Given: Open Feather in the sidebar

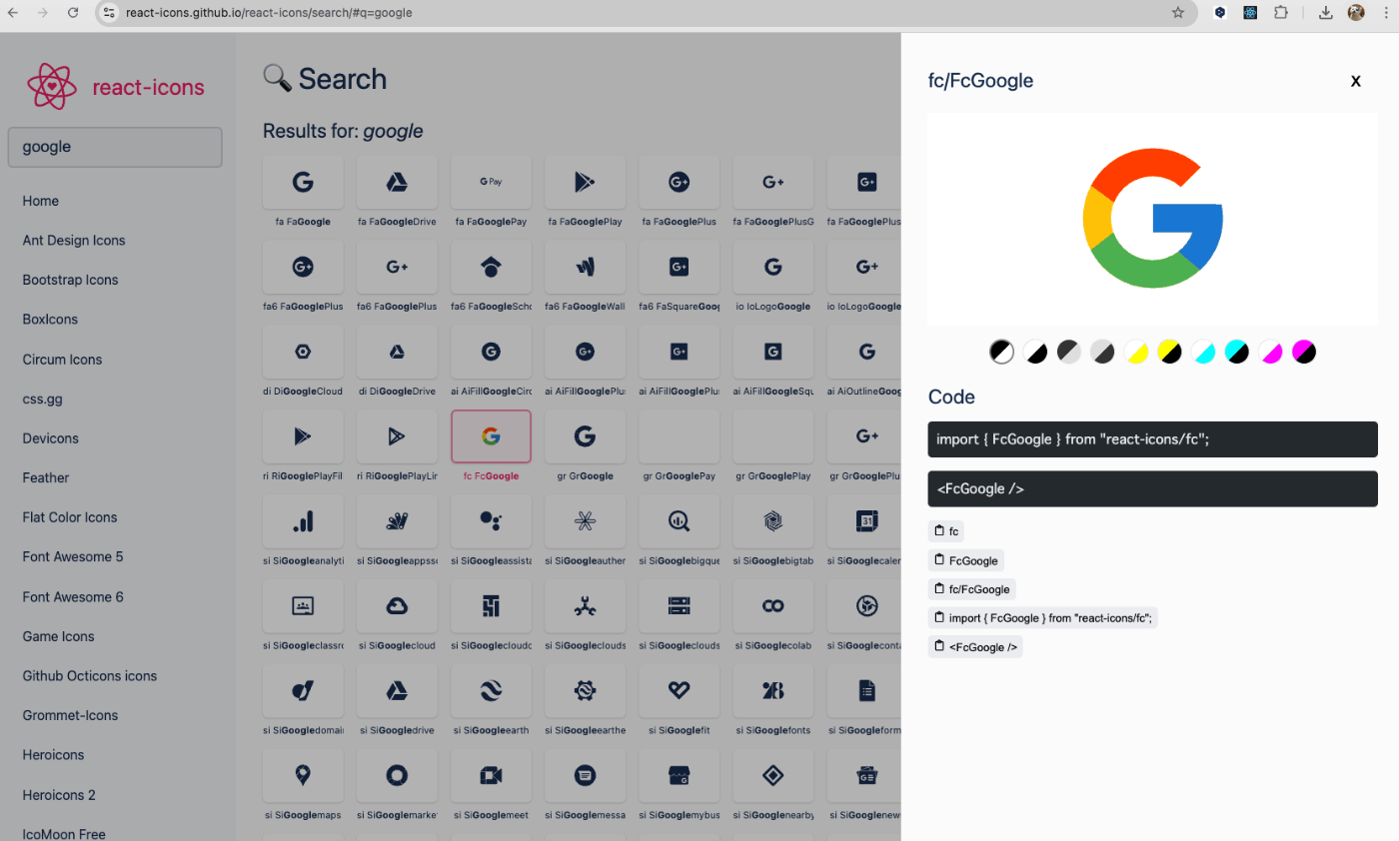Looking at the screenshot, I should 46,477.
